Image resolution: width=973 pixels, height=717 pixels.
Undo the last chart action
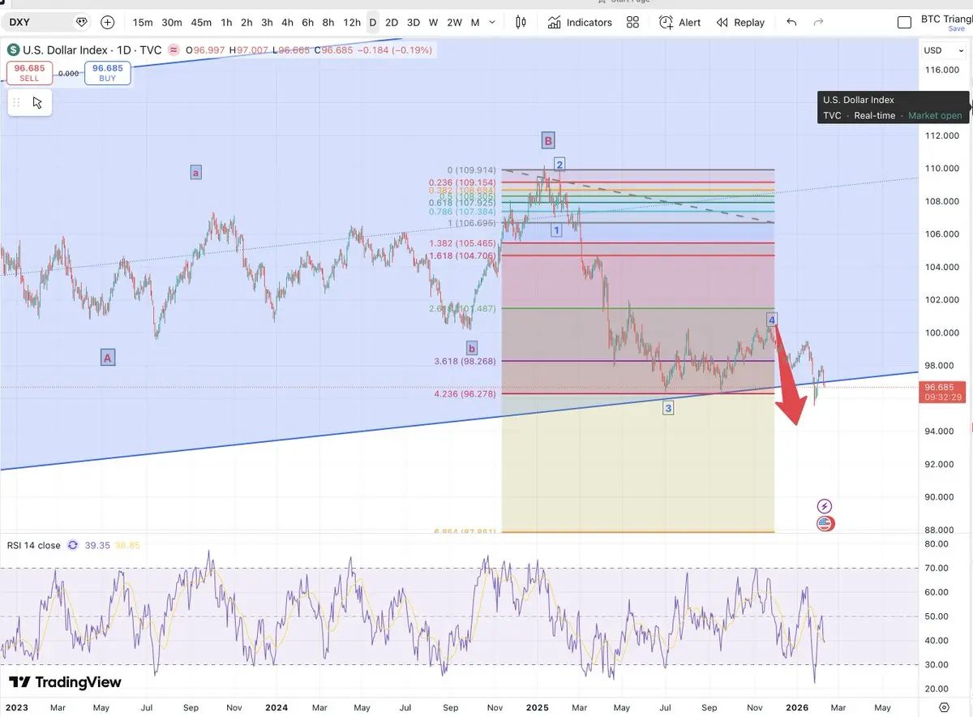coord(791,22)
